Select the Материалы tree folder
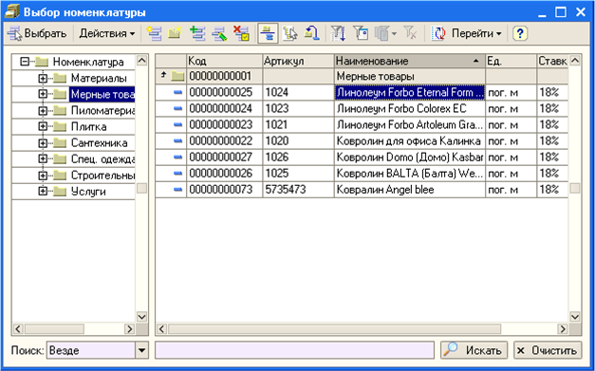 click(x=99, y=78)
